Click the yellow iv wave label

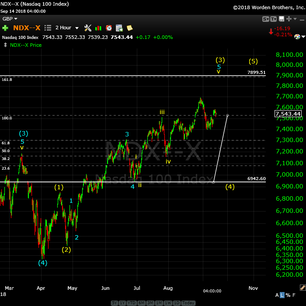(168, 161)
